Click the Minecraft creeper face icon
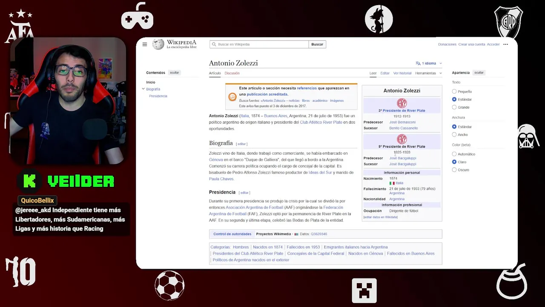This screenshot has width=545, height=307. click(364, 290)
